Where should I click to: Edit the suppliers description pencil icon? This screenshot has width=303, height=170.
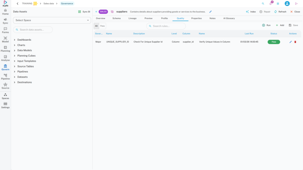point(210,12)
